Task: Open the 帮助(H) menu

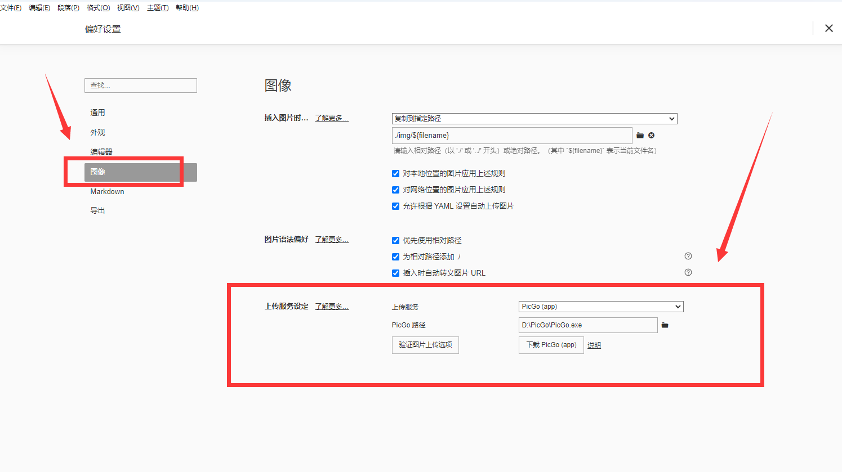Action: pyautogui.click(x=187, y=8)
